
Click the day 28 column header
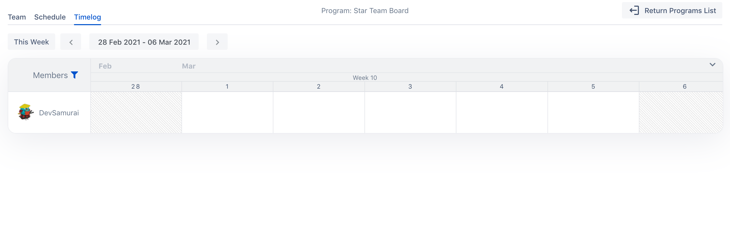136,87
